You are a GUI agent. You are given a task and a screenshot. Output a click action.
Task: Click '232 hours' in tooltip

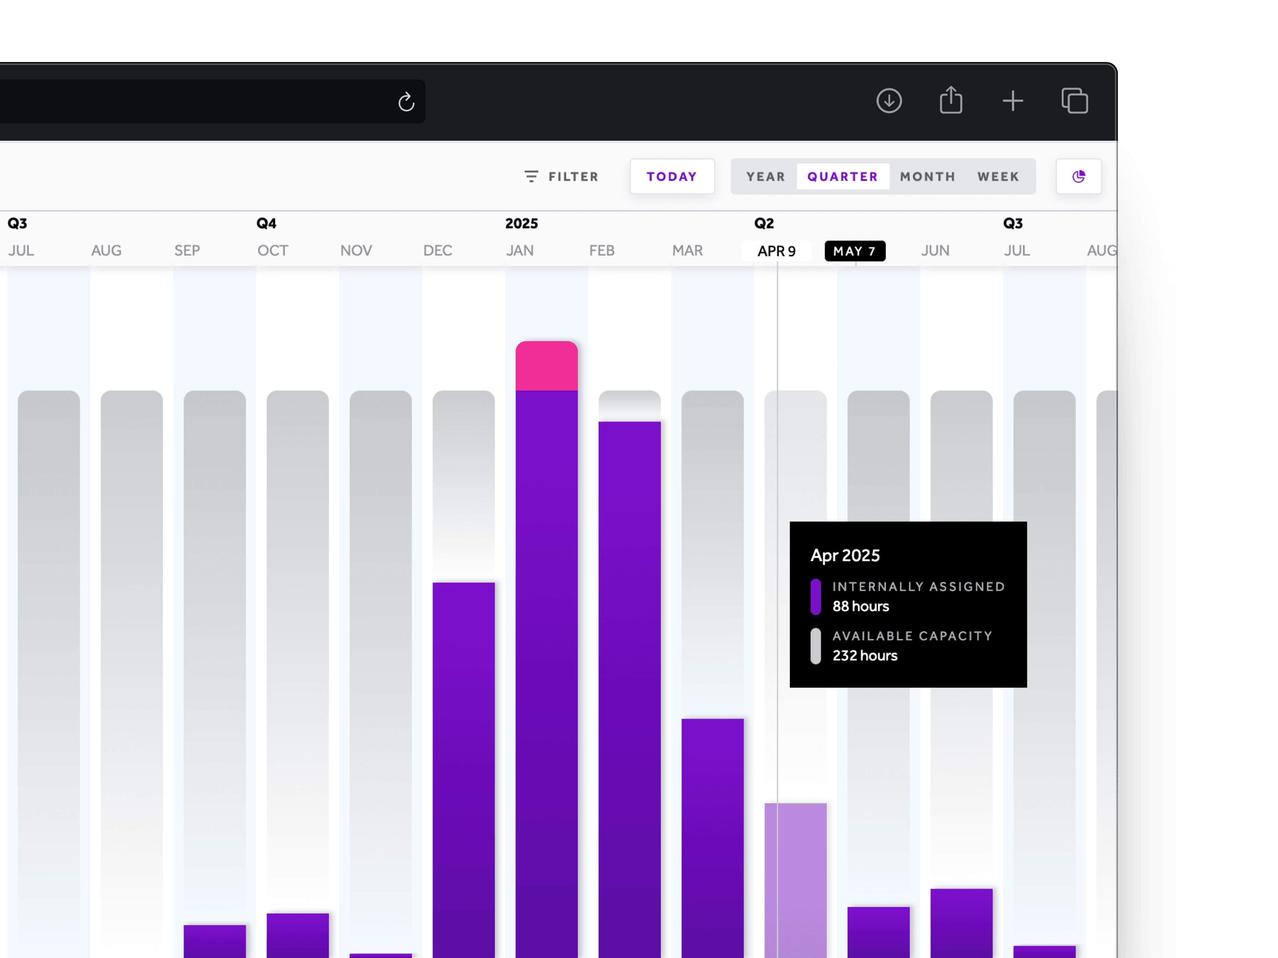tap(864, 655)
